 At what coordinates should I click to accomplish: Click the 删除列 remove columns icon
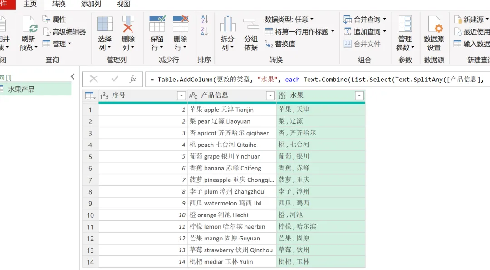[128, 24]
